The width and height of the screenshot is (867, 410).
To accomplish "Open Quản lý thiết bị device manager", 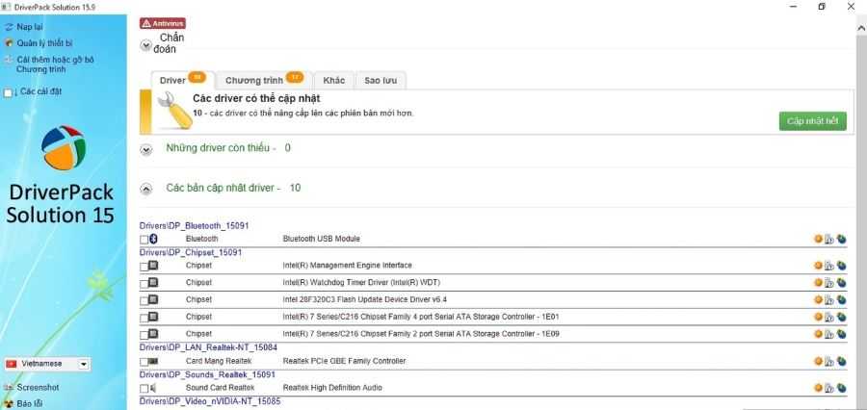I will 9,43.
